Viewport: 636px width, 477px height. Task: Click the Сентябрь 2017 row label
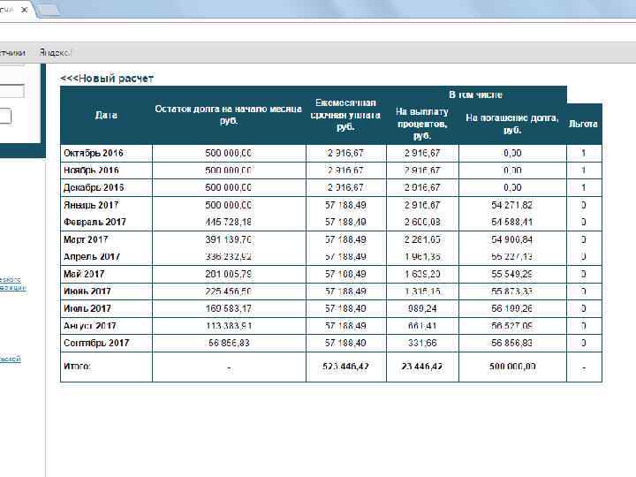click(96, 343)
